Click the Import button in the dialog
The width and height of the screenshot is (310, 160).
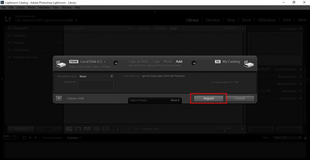(209, 98)
